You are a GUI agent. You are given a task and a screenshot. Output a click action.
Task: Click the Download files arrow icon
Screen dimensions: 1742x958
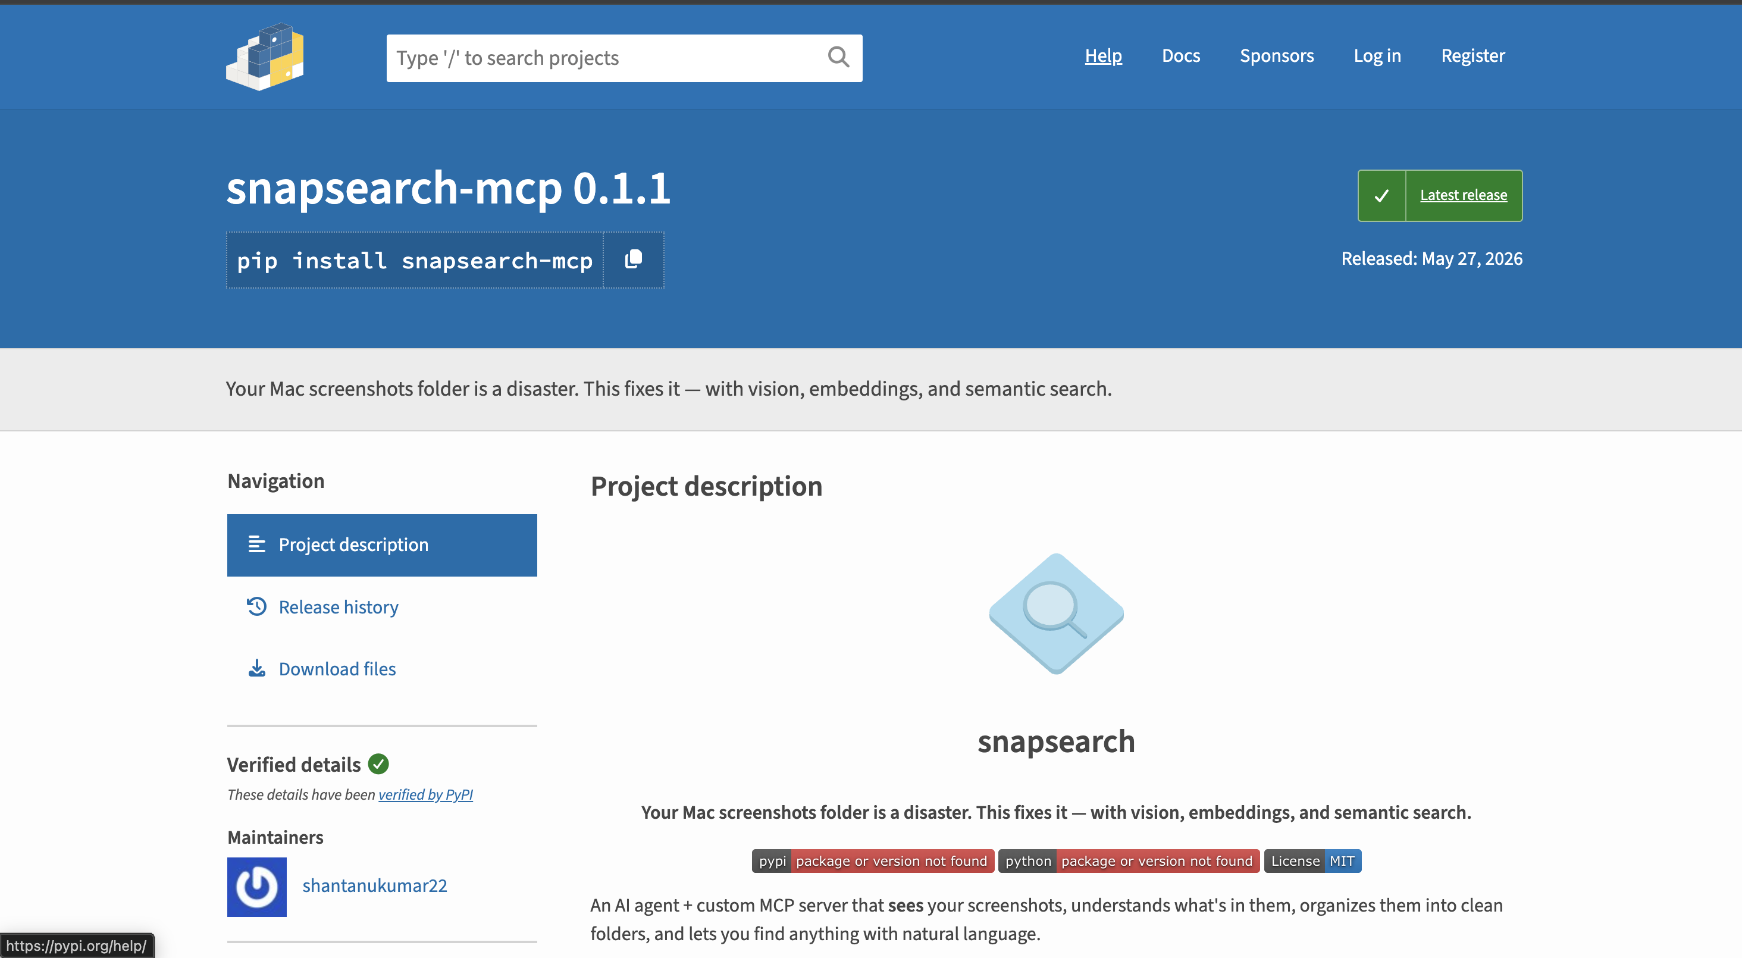(256, 668)
